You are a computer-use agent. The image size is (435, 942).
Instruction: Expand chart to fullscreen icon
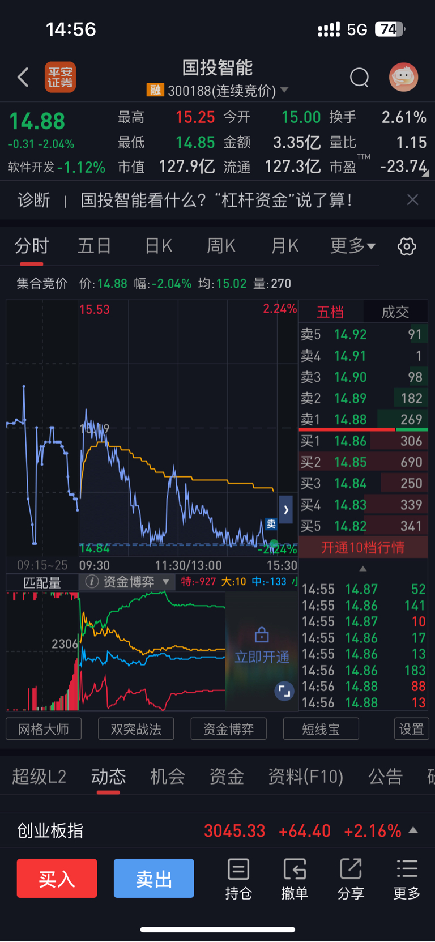[284, 691]
